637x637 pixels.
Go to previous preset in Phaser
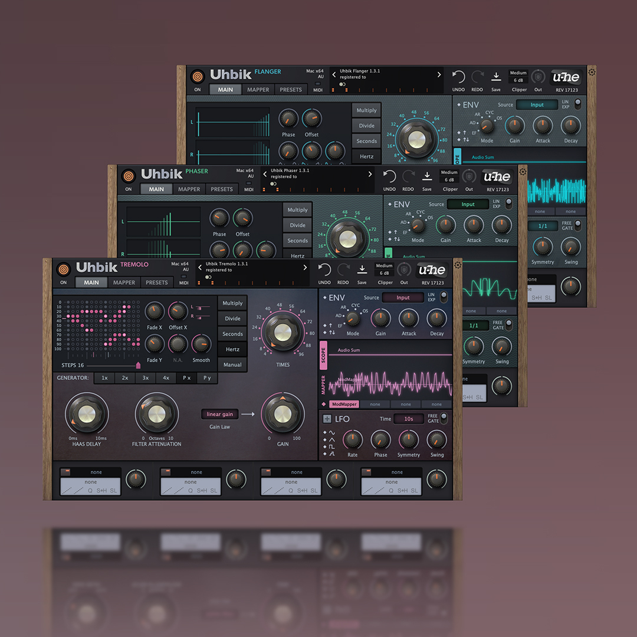(265, 174)
